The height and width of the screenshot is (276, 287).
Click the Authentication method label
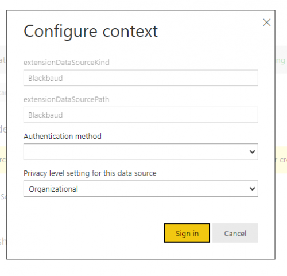click(x=63, y=137)
